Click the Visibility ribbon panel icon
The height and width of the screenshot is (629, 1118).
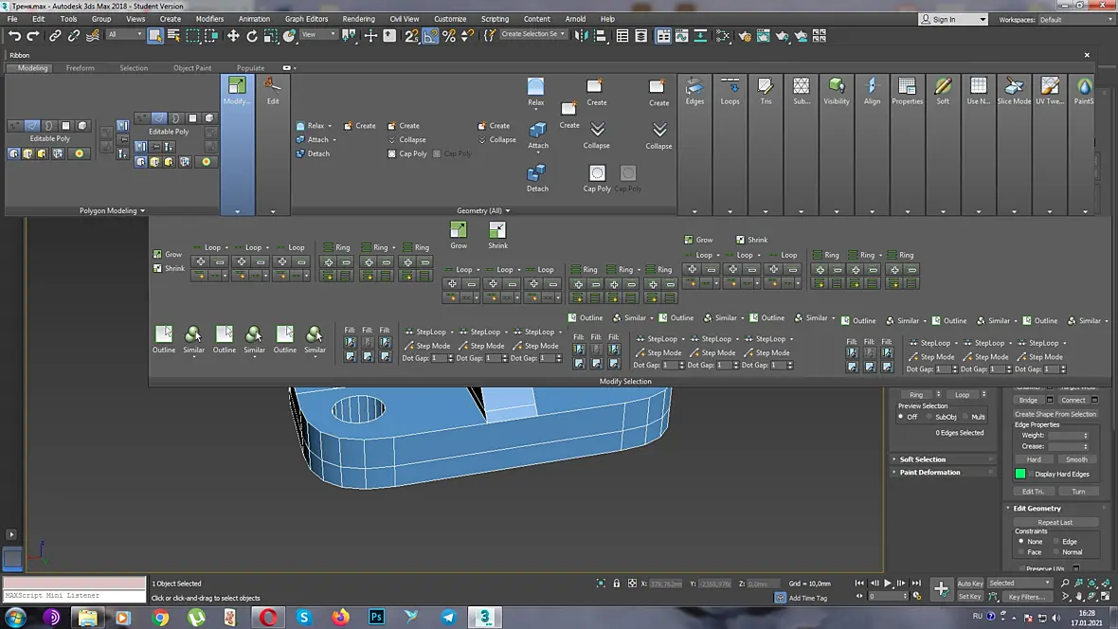click(x=837, y=91)
